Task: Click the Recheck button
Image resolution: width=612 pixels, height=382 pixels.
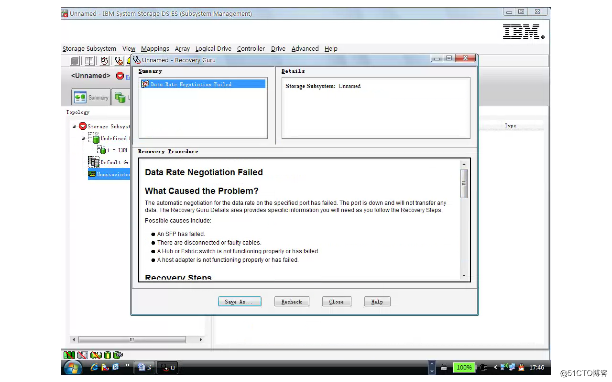Action: coord(292,302)
